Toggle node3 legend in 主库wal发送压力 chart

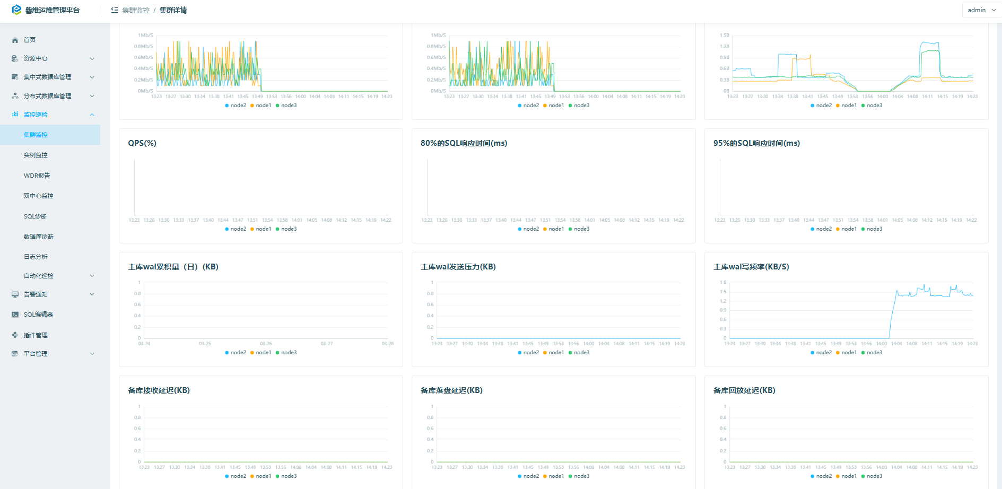click(579, 353)
